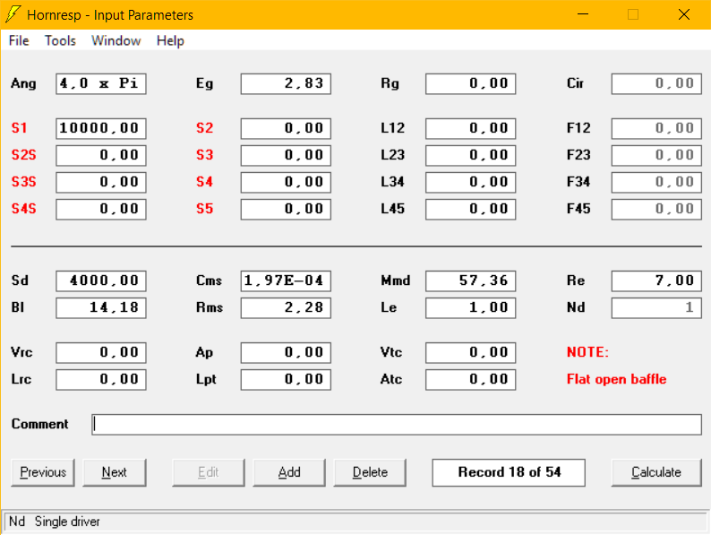
Task: Click the Rms field with 2,28
Action: click(287, 307)
